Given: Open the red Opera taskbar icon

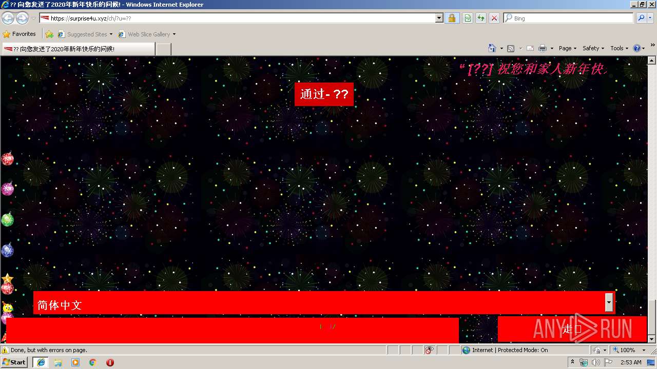Looking at the screenshot, I should (110, 362).
